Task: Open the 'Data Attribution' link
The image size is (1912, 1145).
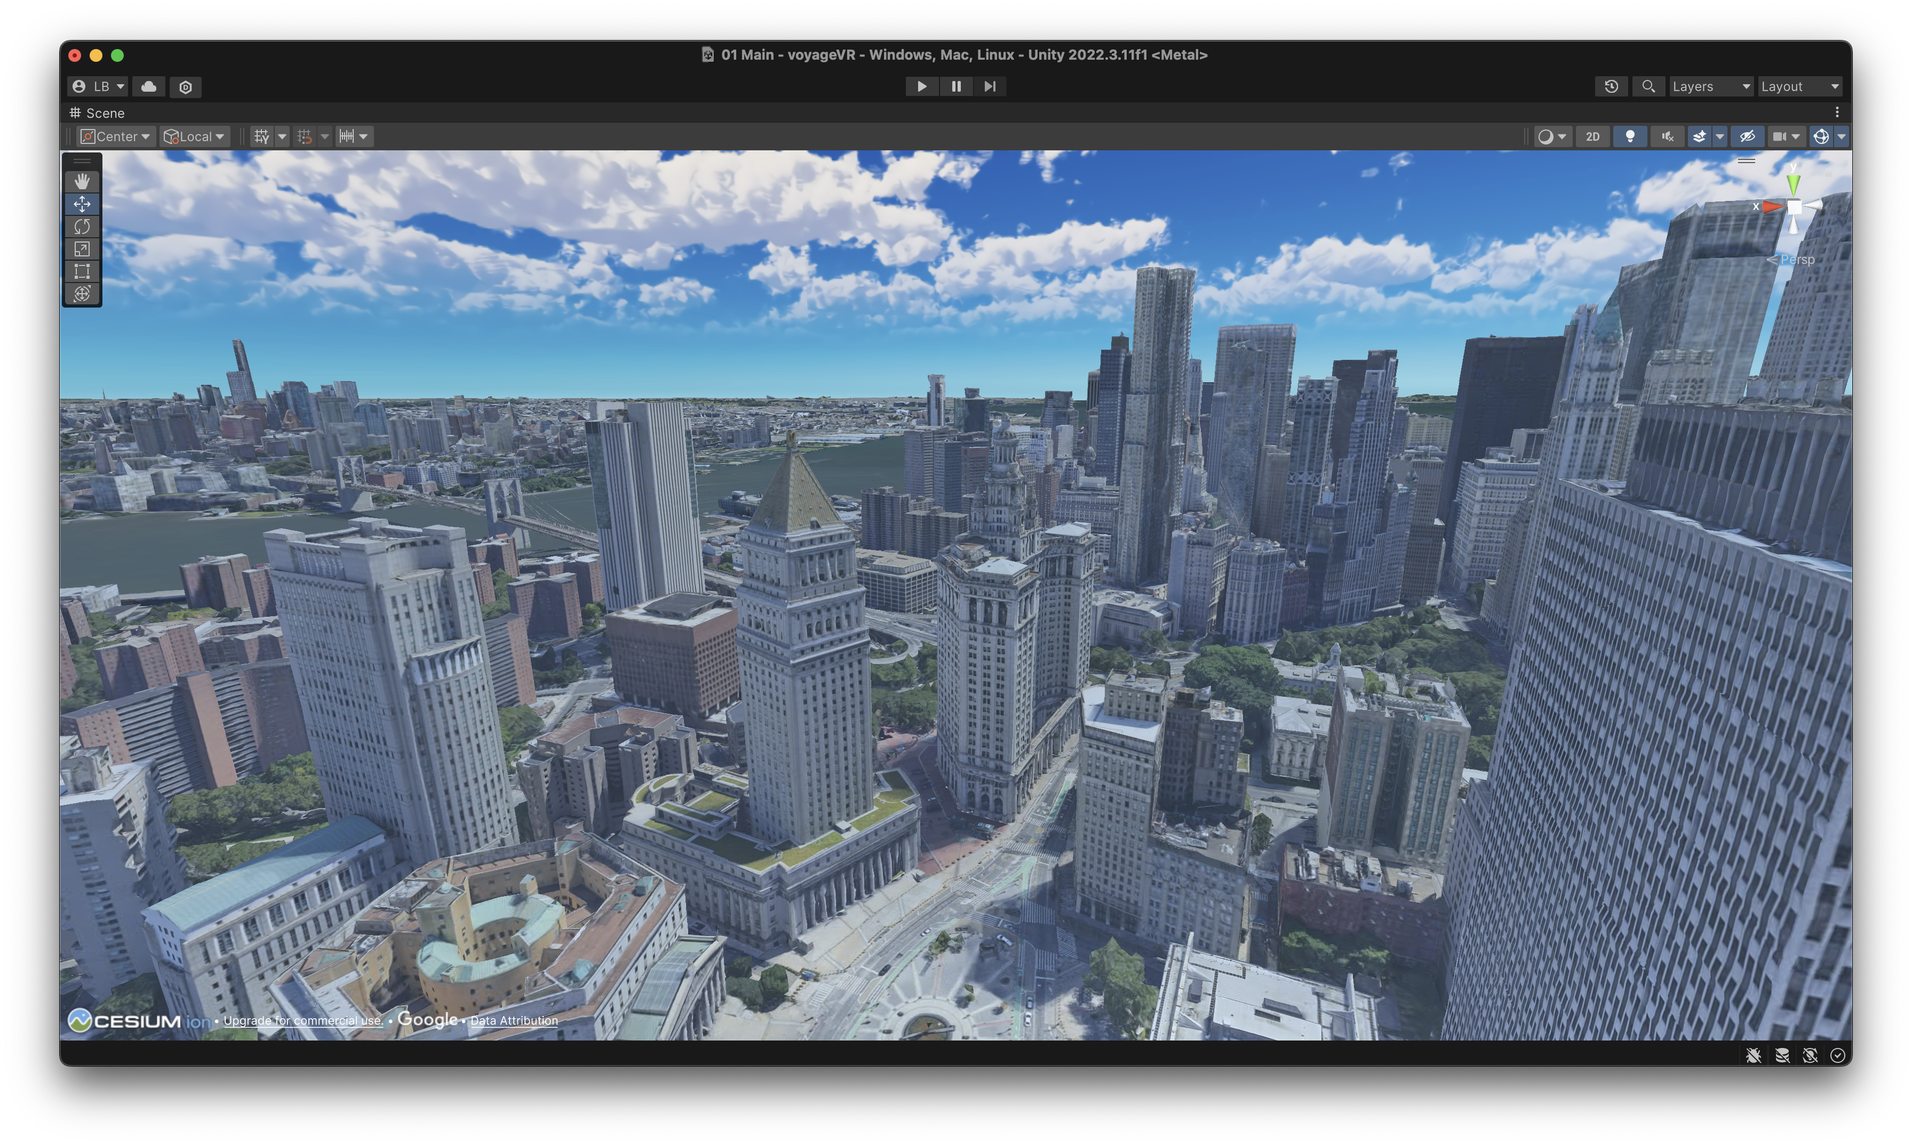Action: (x=514, y=1020)
